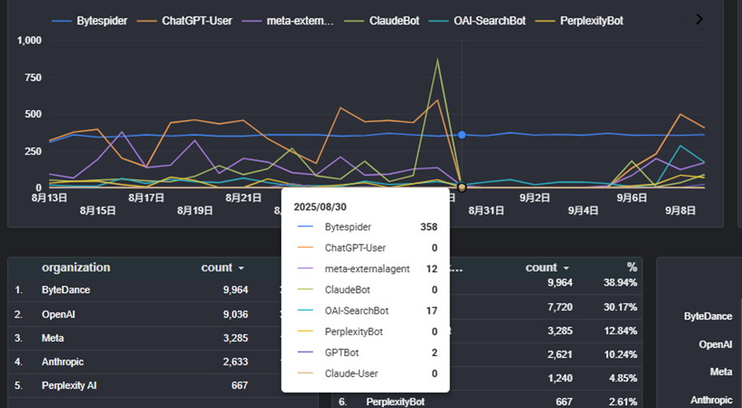Click the ClaudeBot peak on the line chart
The image size is (742, 408).
click(x=437, y=59)
